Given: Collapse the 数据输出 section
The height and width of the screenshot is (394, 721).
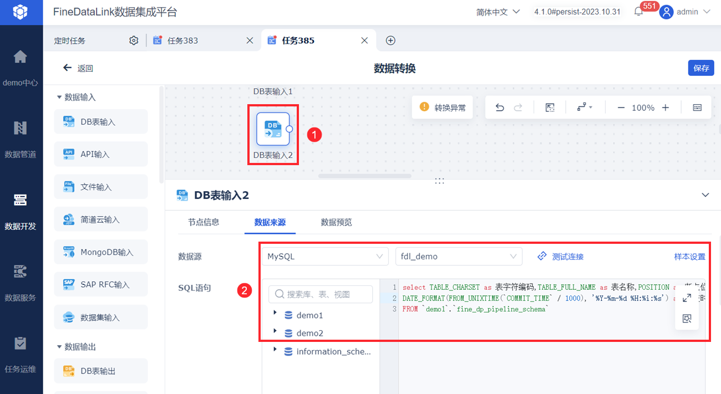Looking at the screenshot, I should coord(59,346).
